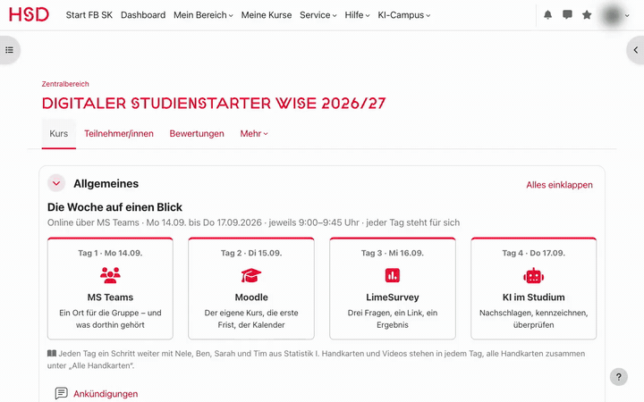Open the Hilfe dropdown menu
This screenshot has width=644, height=402.
coord(357,15)
